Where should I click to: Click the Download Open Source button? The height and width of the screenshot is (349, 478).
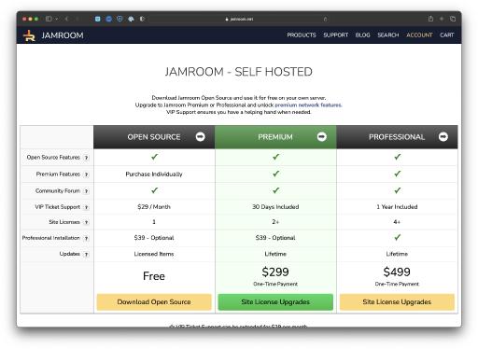(154, 302)
